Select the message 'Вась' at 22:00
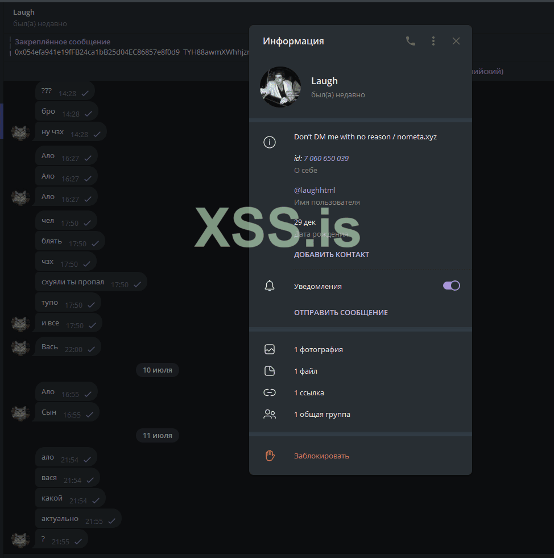Image resolution: width=554 pixels, height=558 pixels. (x=68, y=347)
